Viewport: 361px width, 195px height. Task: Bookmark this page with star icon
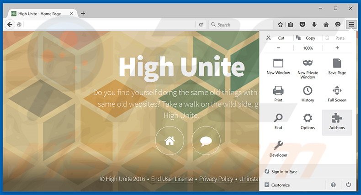pyautogui.click(x=280, y=25)
